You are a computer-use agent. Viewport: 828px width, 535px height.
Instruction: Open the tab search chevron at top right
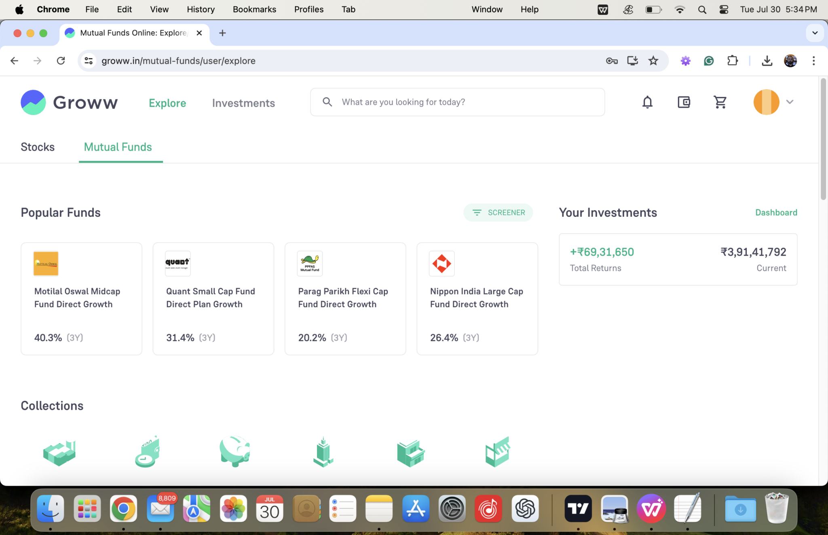click(x=815, y=33)
